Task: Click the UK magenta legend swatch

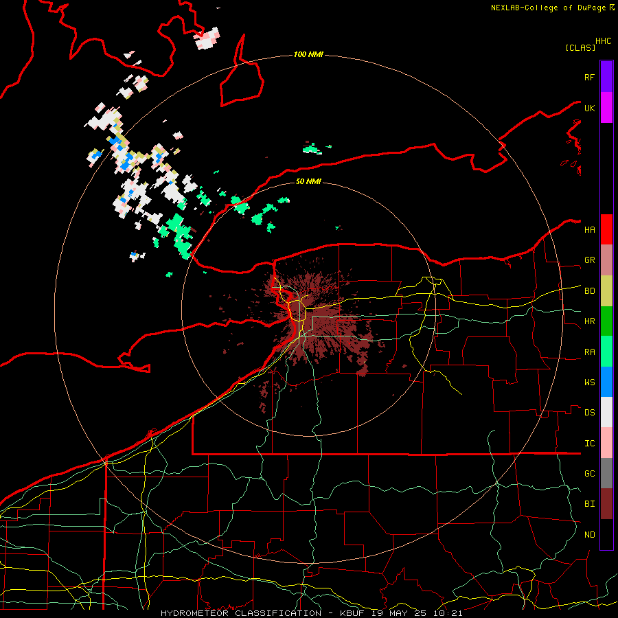Action: point(606,108)
